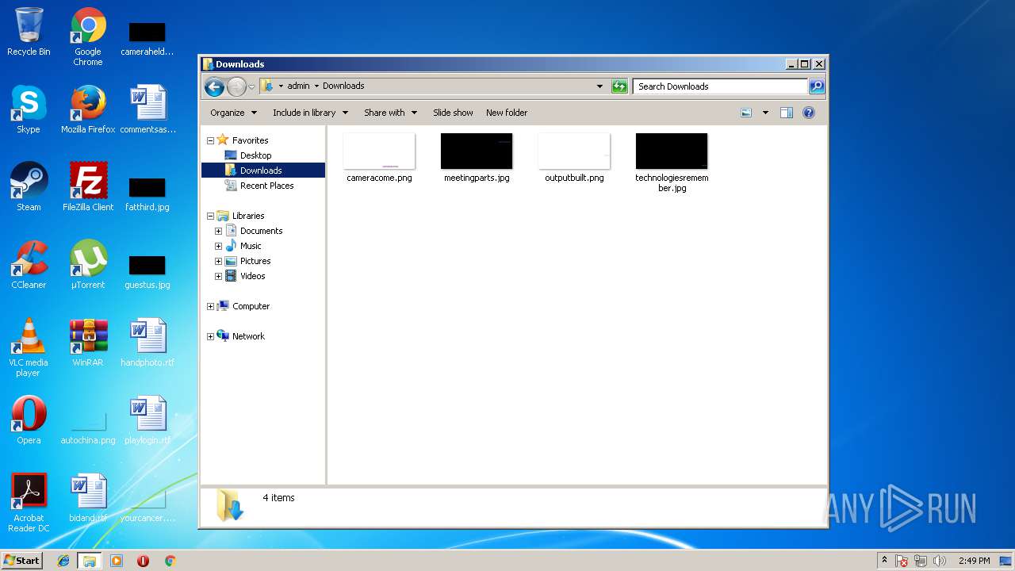Viewport: 1015px width, 571px height.
Task: Expand the Computer node
Action: (x=210, y=306)
